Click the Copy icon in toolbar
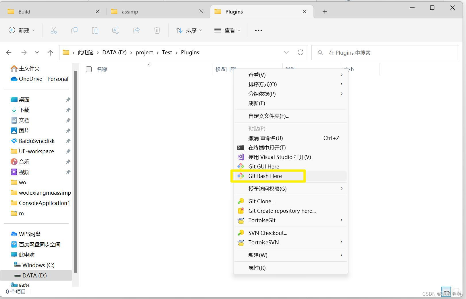The height and width of the screenshot is (299, 466). pos(74,30)
